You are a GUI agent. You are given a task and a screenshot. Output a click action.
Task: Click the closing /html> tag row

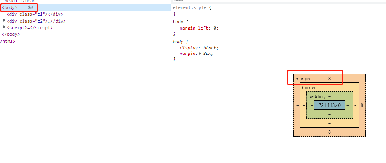(8, 41)
